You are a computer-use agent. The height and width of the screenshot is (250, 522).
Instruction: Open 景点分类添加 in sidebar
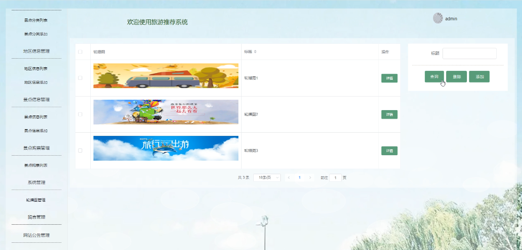pos(36,34)
